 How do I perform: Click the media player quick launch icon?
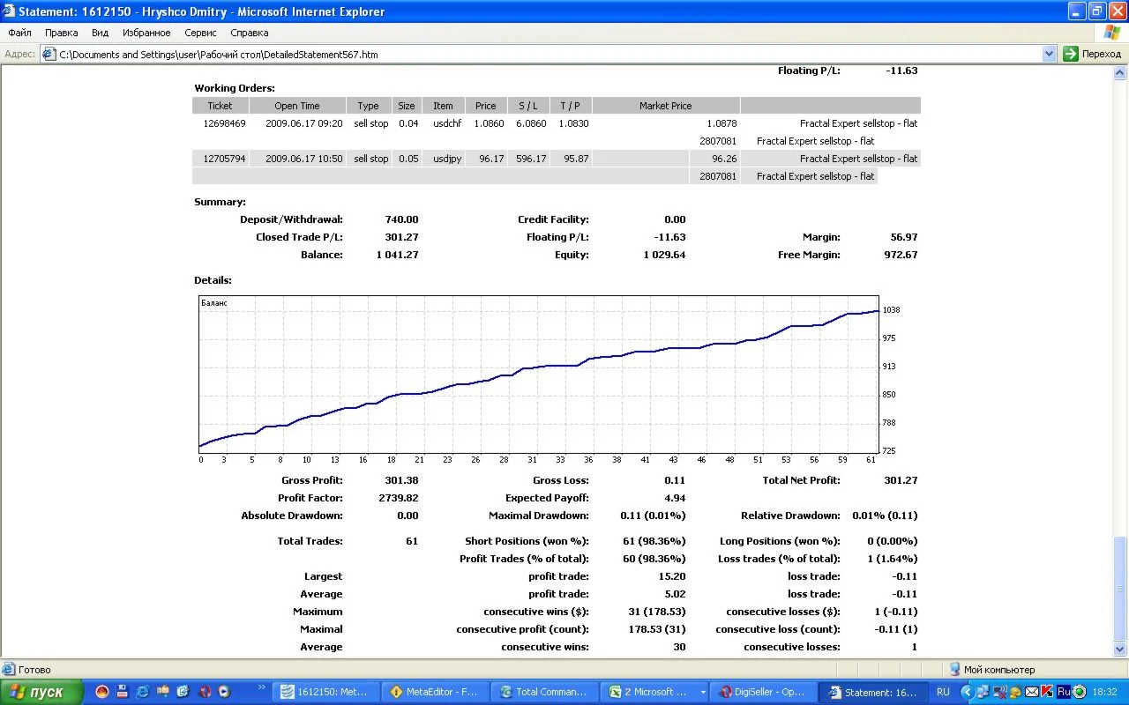tap(224, 692)
